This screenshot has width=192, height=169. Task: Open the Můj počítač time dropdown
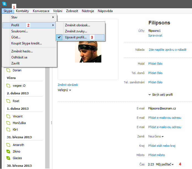[x=165, y=164]
